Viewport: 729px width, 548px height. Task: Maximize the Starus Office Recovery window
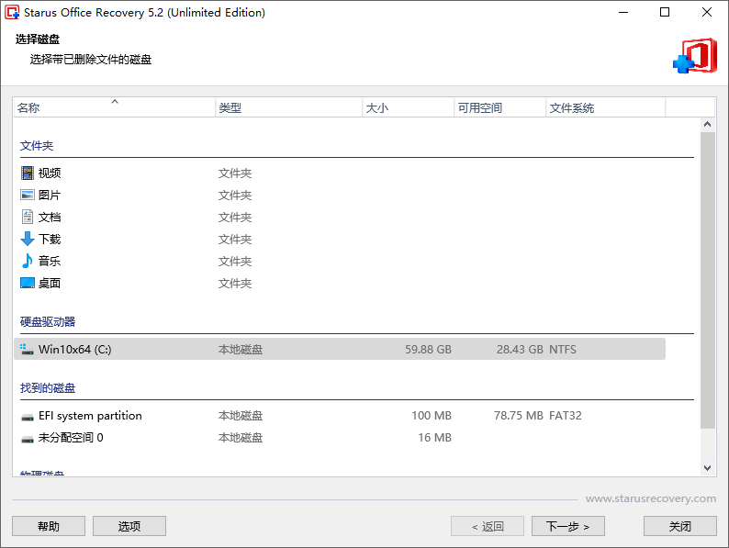(x=665, y=13)
